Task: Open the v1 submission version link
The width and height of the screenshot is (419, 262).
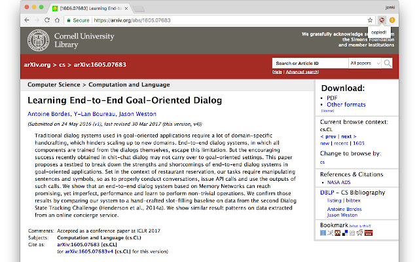Action: pos(97,124)
